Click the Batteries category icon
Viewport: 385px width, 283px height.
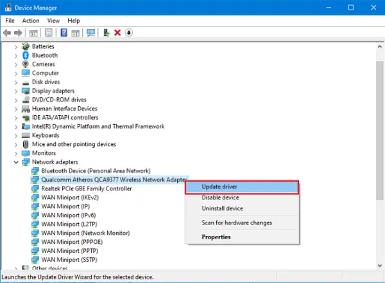[26, 46]
